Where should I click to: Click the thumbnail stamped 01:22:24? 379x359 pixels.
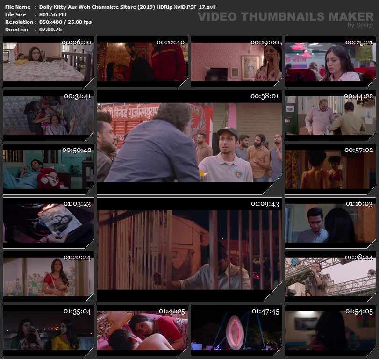(x=48, y=277)
